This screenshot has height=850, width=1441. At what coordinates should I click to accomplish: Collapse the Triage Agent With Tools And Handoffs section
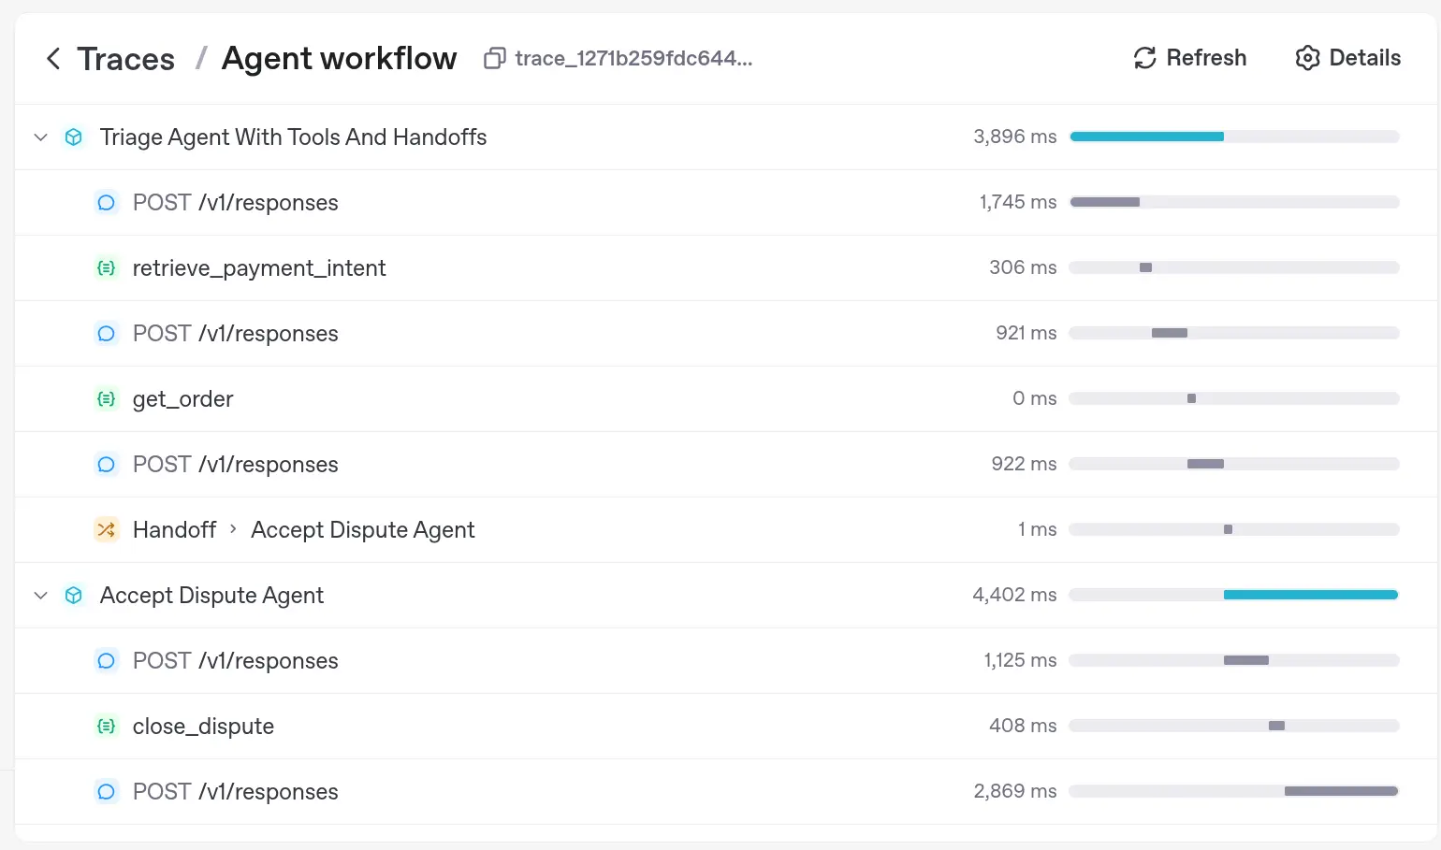pos(40,137)
